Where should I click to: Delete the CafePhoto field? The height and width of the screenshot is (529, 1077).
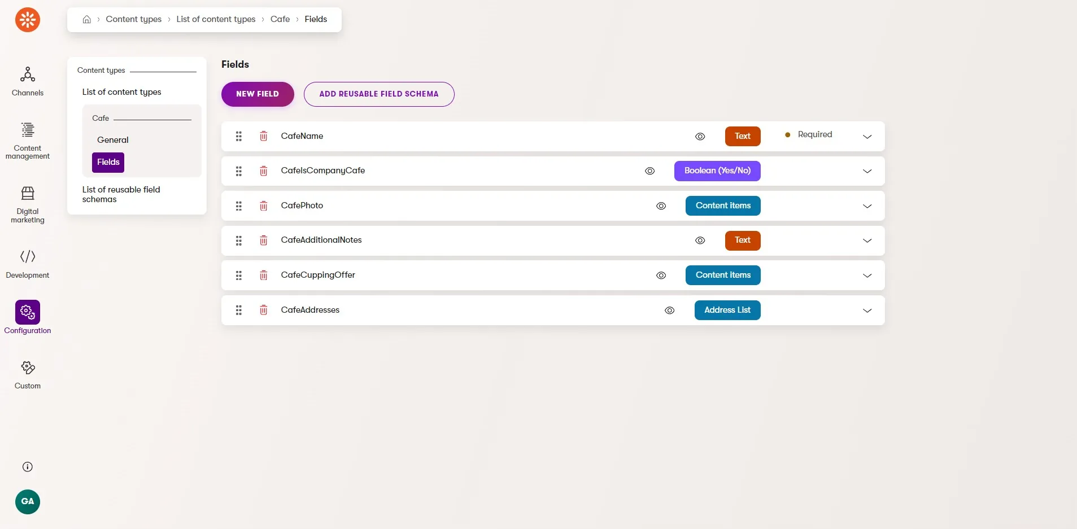tap(263, 206)
